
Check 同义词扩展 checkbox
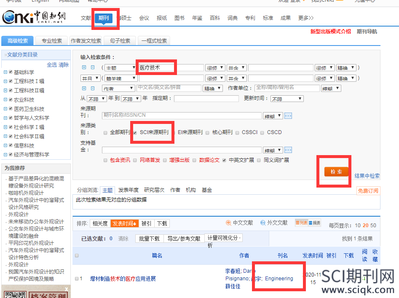click(259, 160)
